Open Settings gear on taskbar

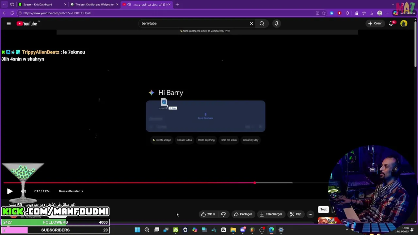[x=281, y=230]
